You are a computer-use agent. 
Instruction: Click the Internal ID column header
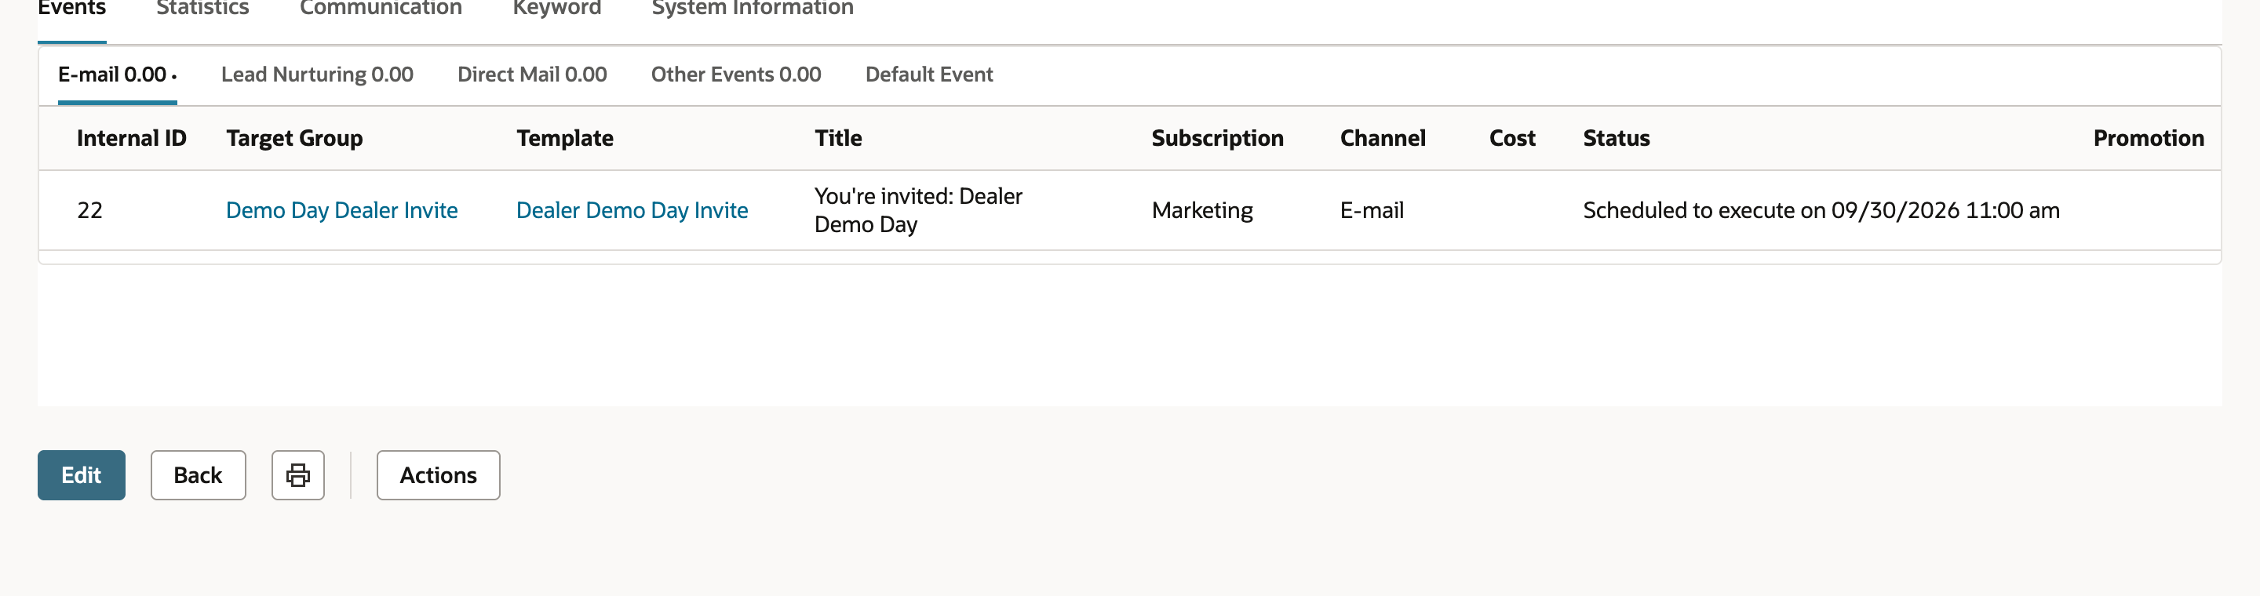coord(132,139)
